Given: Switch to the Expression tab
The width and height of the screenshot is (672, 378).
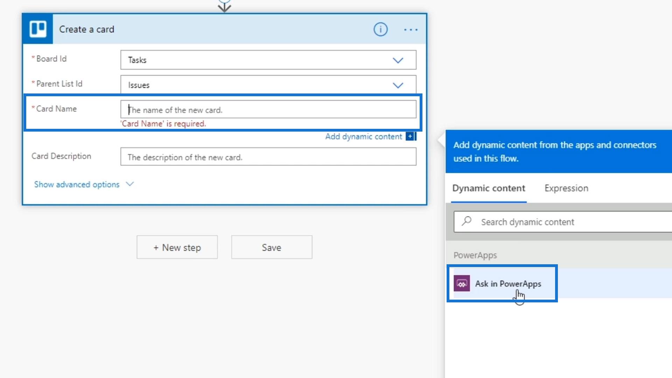Looking at the screenshot, I should pyautogui.click(x=566, y=188).
